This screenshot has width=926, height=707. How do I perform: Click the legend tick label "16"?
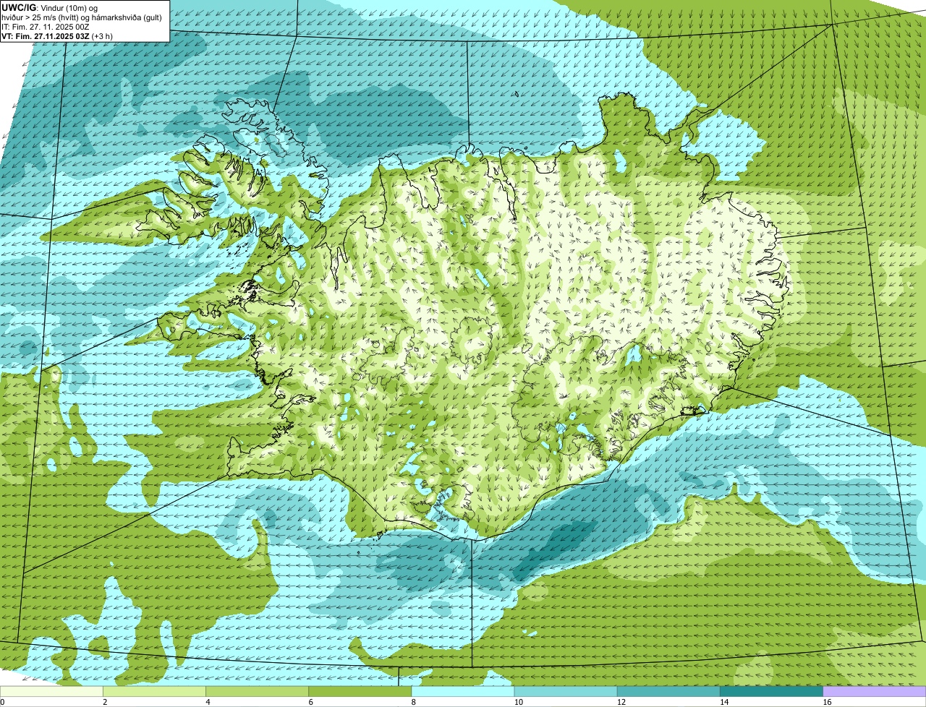(x=827, y=702)
